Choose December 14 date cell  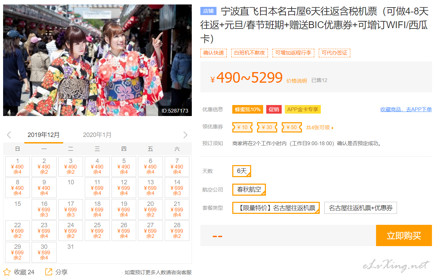point(177,188)
